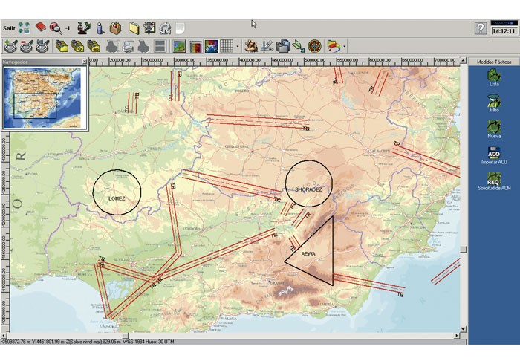Select the Medidas Tácticas panel header
This screenshot has height=364, width=520.
[x=494, y=62]
